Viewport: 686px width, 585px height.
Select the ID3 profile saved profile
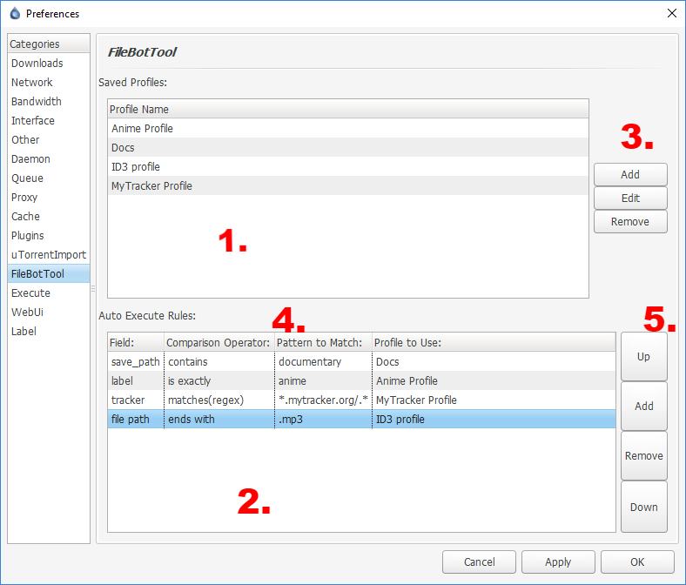pos(348,166)
